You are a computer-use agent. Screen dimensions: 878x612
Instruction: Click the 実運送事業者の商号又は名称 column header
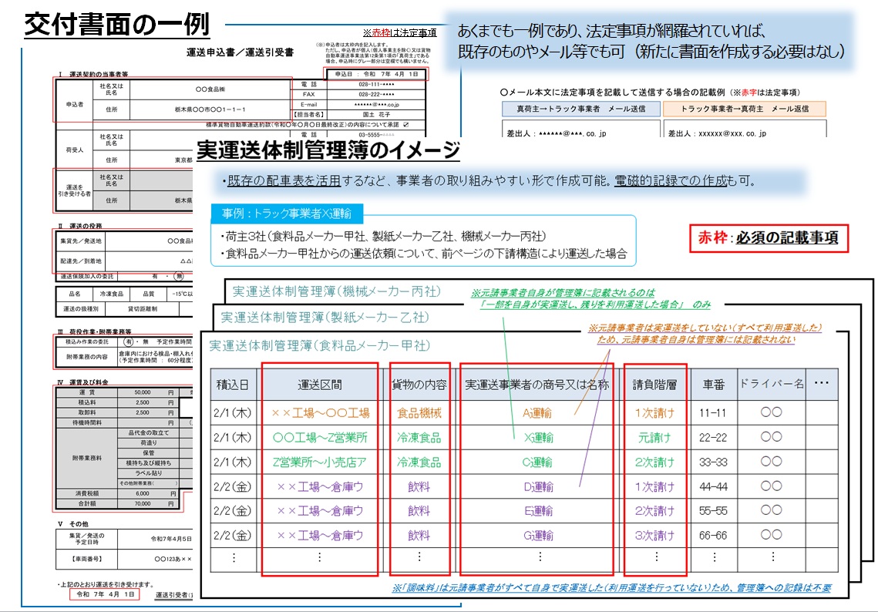537,385
